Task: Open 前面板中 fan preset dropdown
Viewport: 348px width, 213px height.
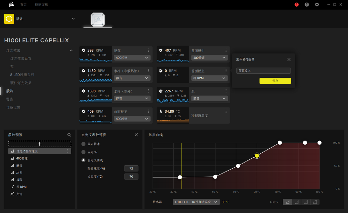Action: click(209, 58)
